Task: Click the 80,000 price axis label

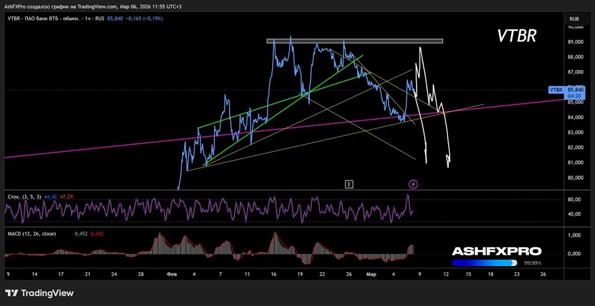Action: point(575,177)
